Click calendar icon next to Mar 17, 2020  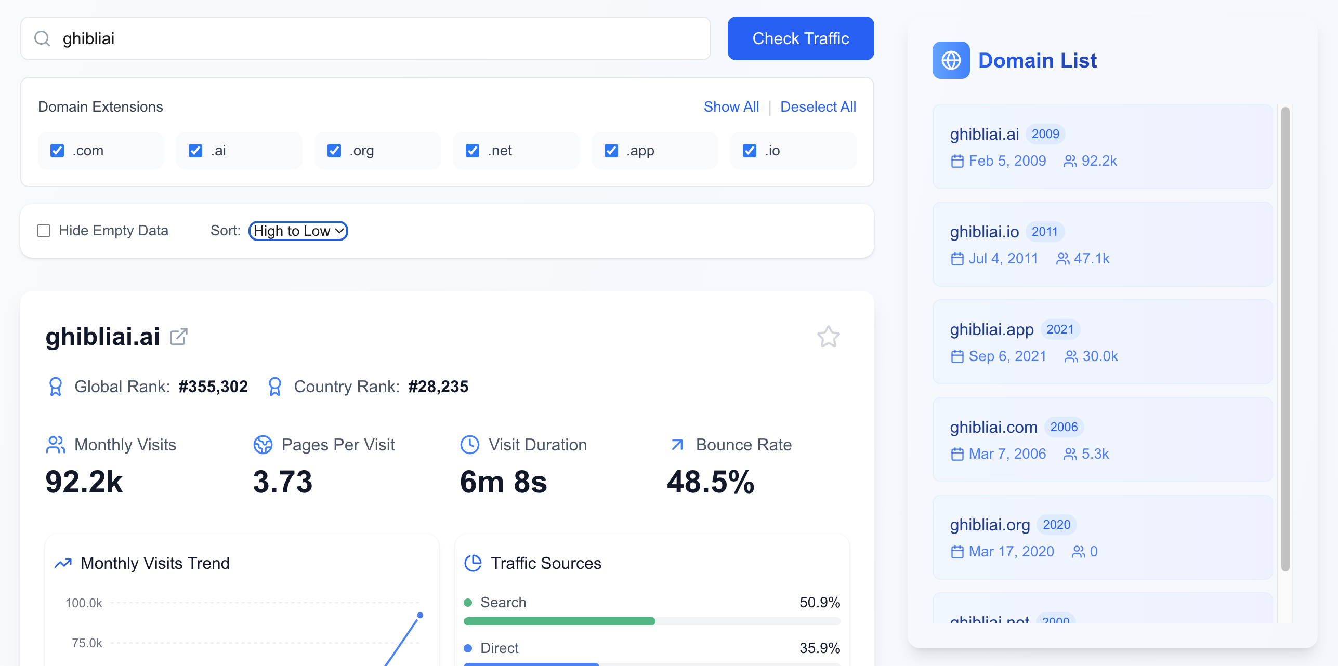point(957,552)
